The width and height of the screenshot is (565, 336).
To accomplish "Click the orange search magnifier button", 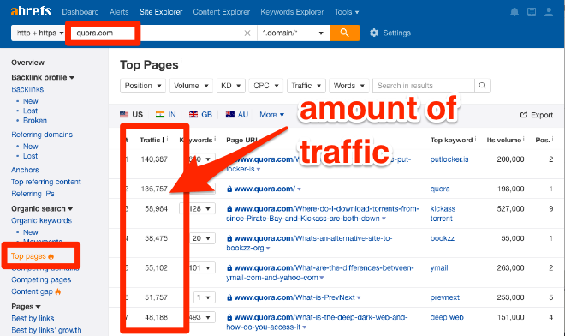I will point(344,33).
